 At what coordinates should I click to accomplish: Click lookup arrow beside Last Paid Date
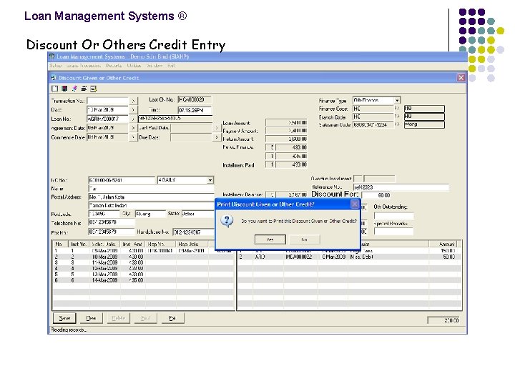pos(217,128)
